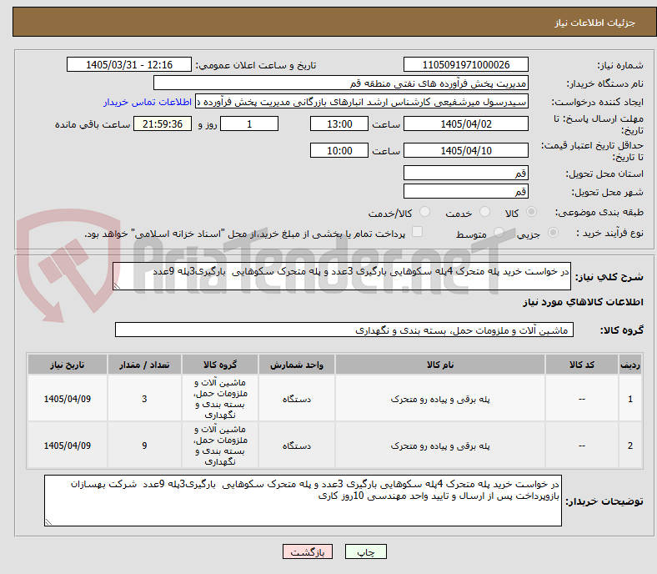The width and height of the screenshot is (657, 574).
Task: Click the اطلاعات کالاهای مورد نیاز section title
Action: tap(583, 302)
